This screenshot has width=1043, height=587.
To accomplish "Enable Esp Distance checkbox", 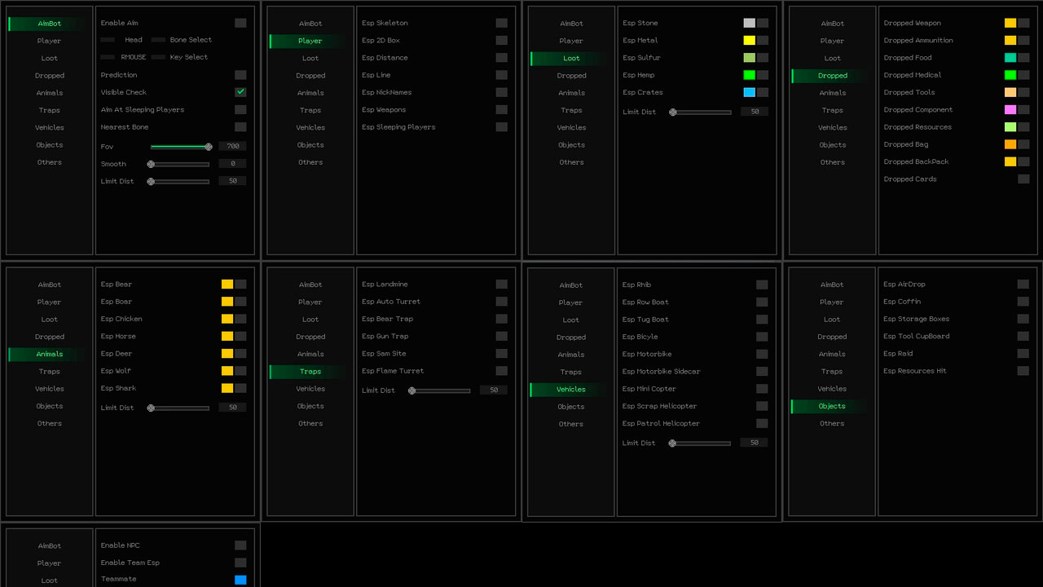I will [501, 58].
